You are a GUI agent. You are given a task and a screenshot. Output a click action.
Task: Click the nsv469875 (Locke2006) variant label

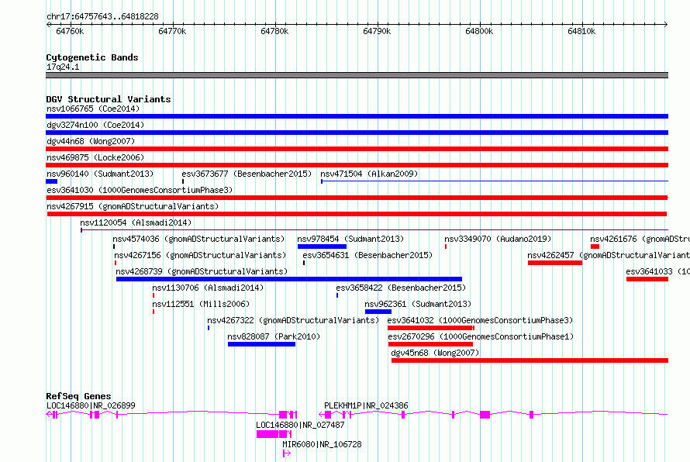click(x=95, y=157)
